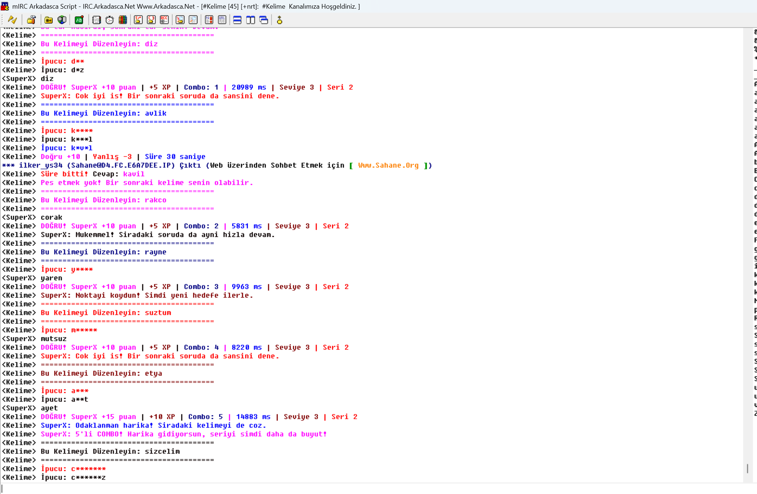Click the 'İpucu: c*******z' hint line
Image resolution: width=757 pixels, height=494 pixels.
pos(54,477)
